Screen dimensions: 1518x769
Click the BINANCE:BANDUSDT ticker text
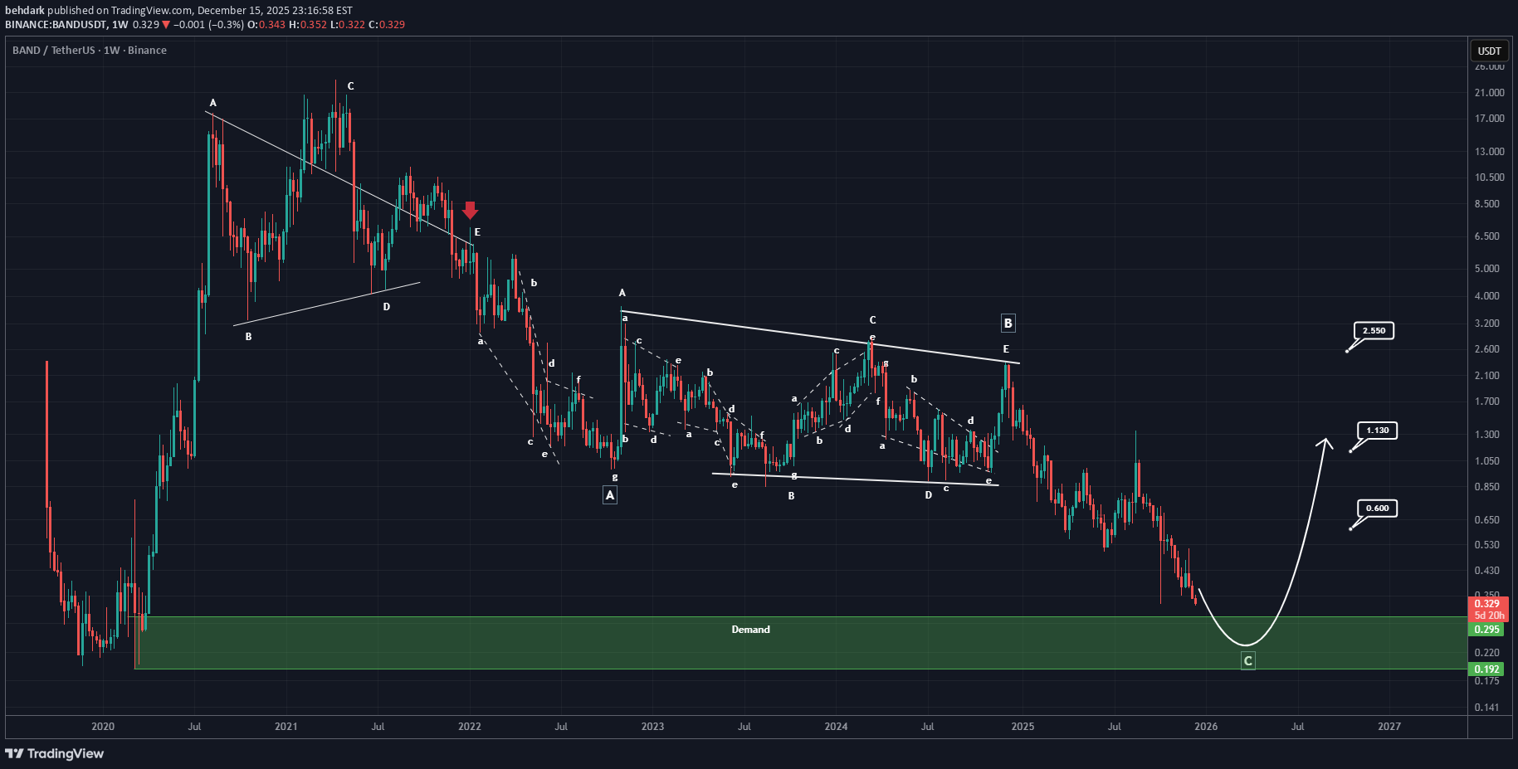(x=56, y=25)
